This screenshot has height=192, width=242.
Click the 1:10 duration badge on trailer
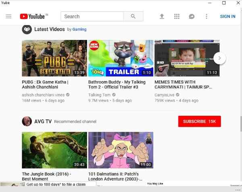[147, 73]
